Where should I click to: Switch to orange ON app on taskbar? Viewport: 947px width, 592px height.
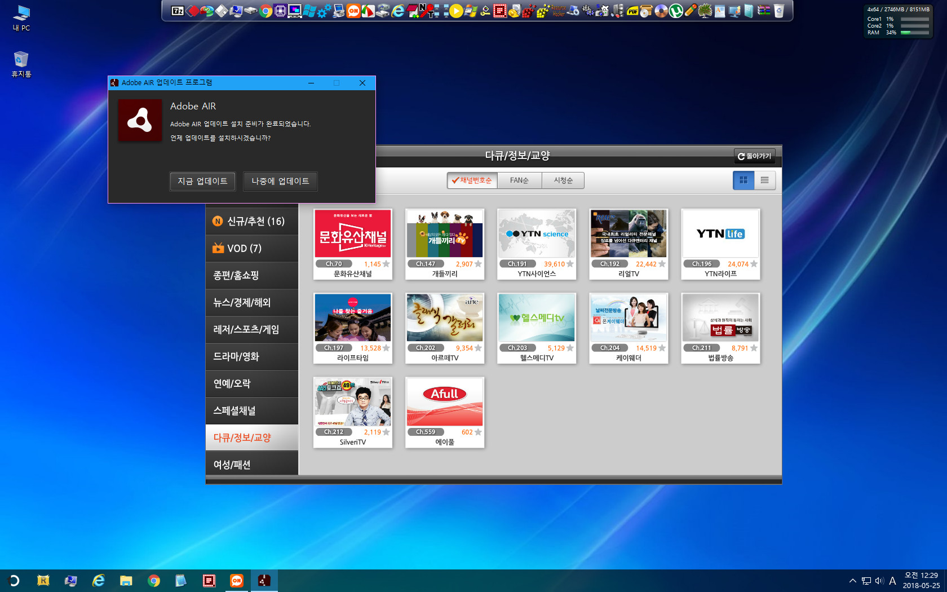(237, 581)
